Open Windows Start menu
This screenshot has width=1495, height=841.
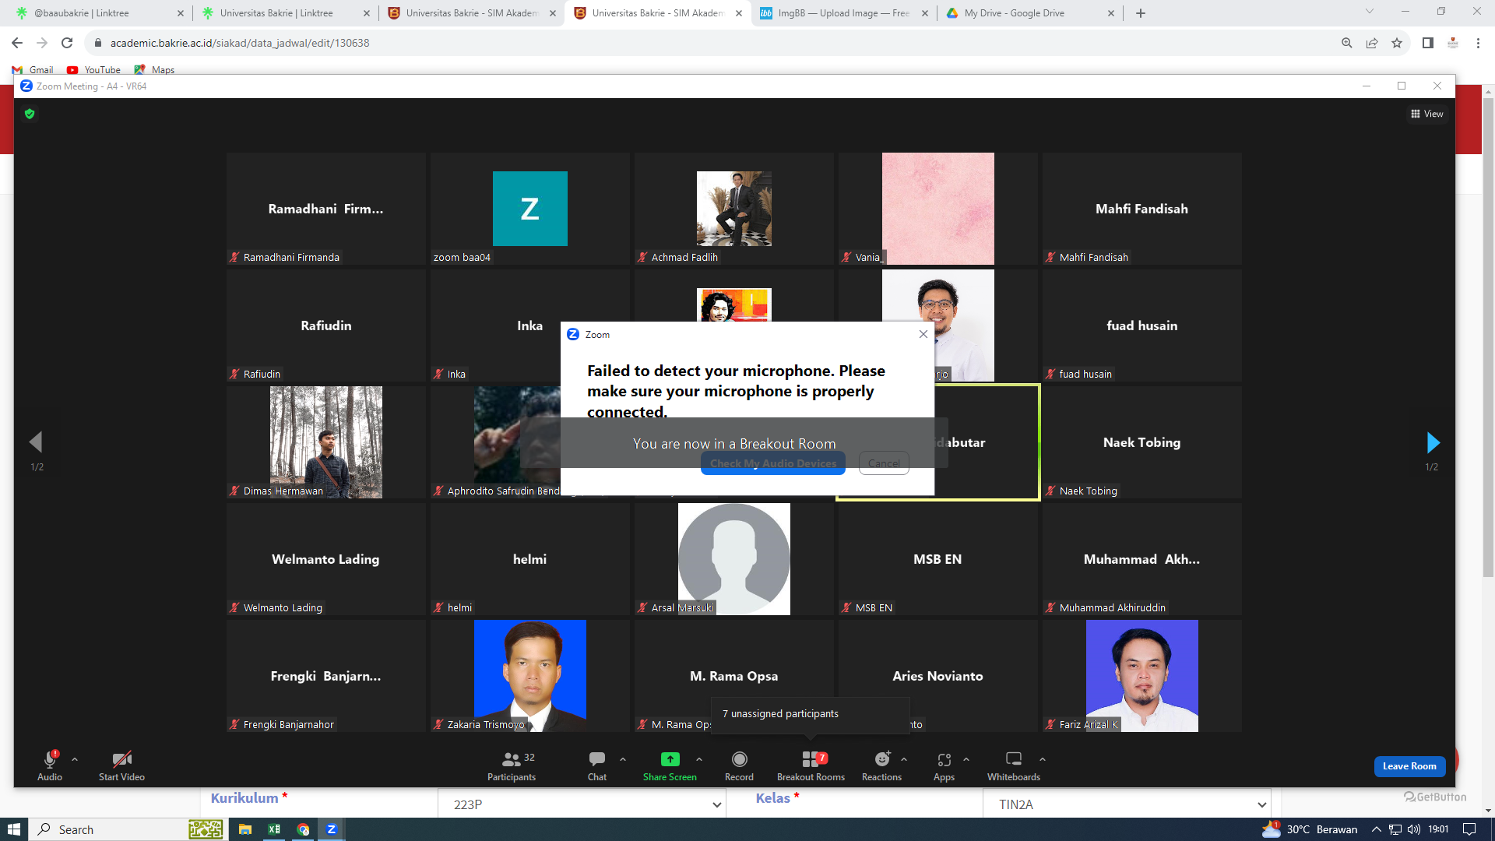click(14, 829)
